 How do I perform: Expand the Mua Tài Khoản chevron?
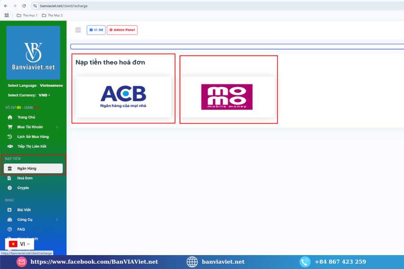pyautogui.click(x=57, y=127)
